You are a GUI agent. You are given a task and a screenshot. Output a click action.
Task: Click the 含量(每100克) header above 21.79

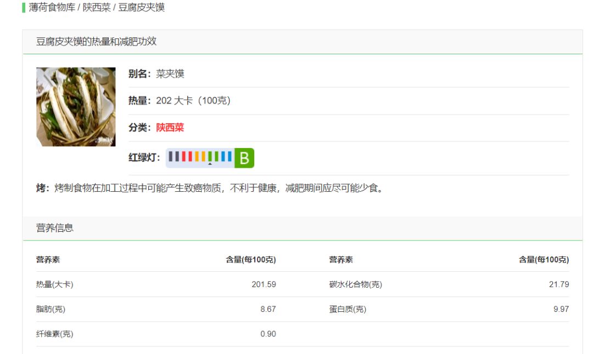point(544,260)
